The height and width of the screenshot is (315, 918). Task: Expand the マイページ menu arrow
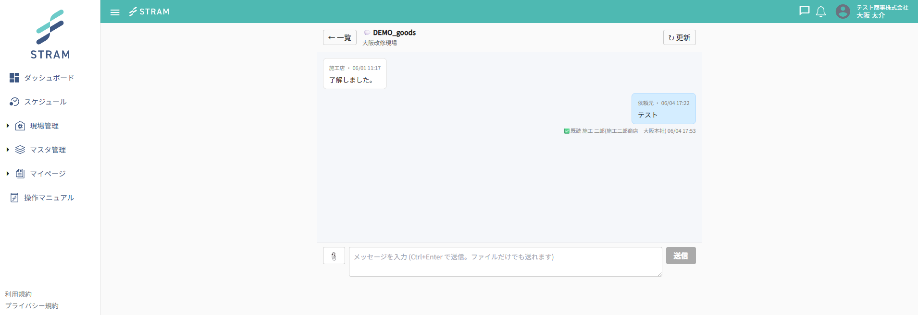pos(8,174)
